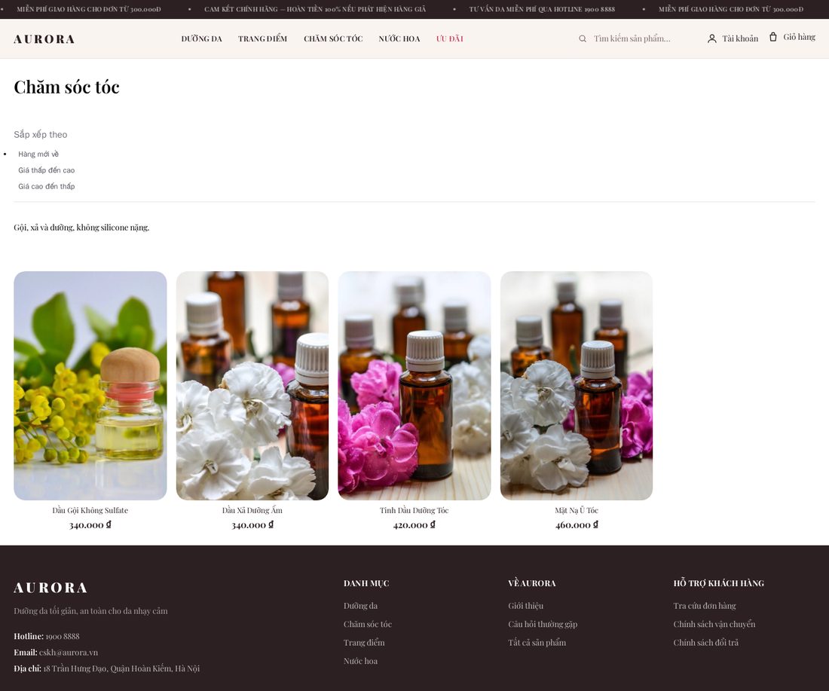Open the footer Chăm sóc tóc link
Image resolution: width=829 pixels, height=691 pixels.
click(368, 625)
